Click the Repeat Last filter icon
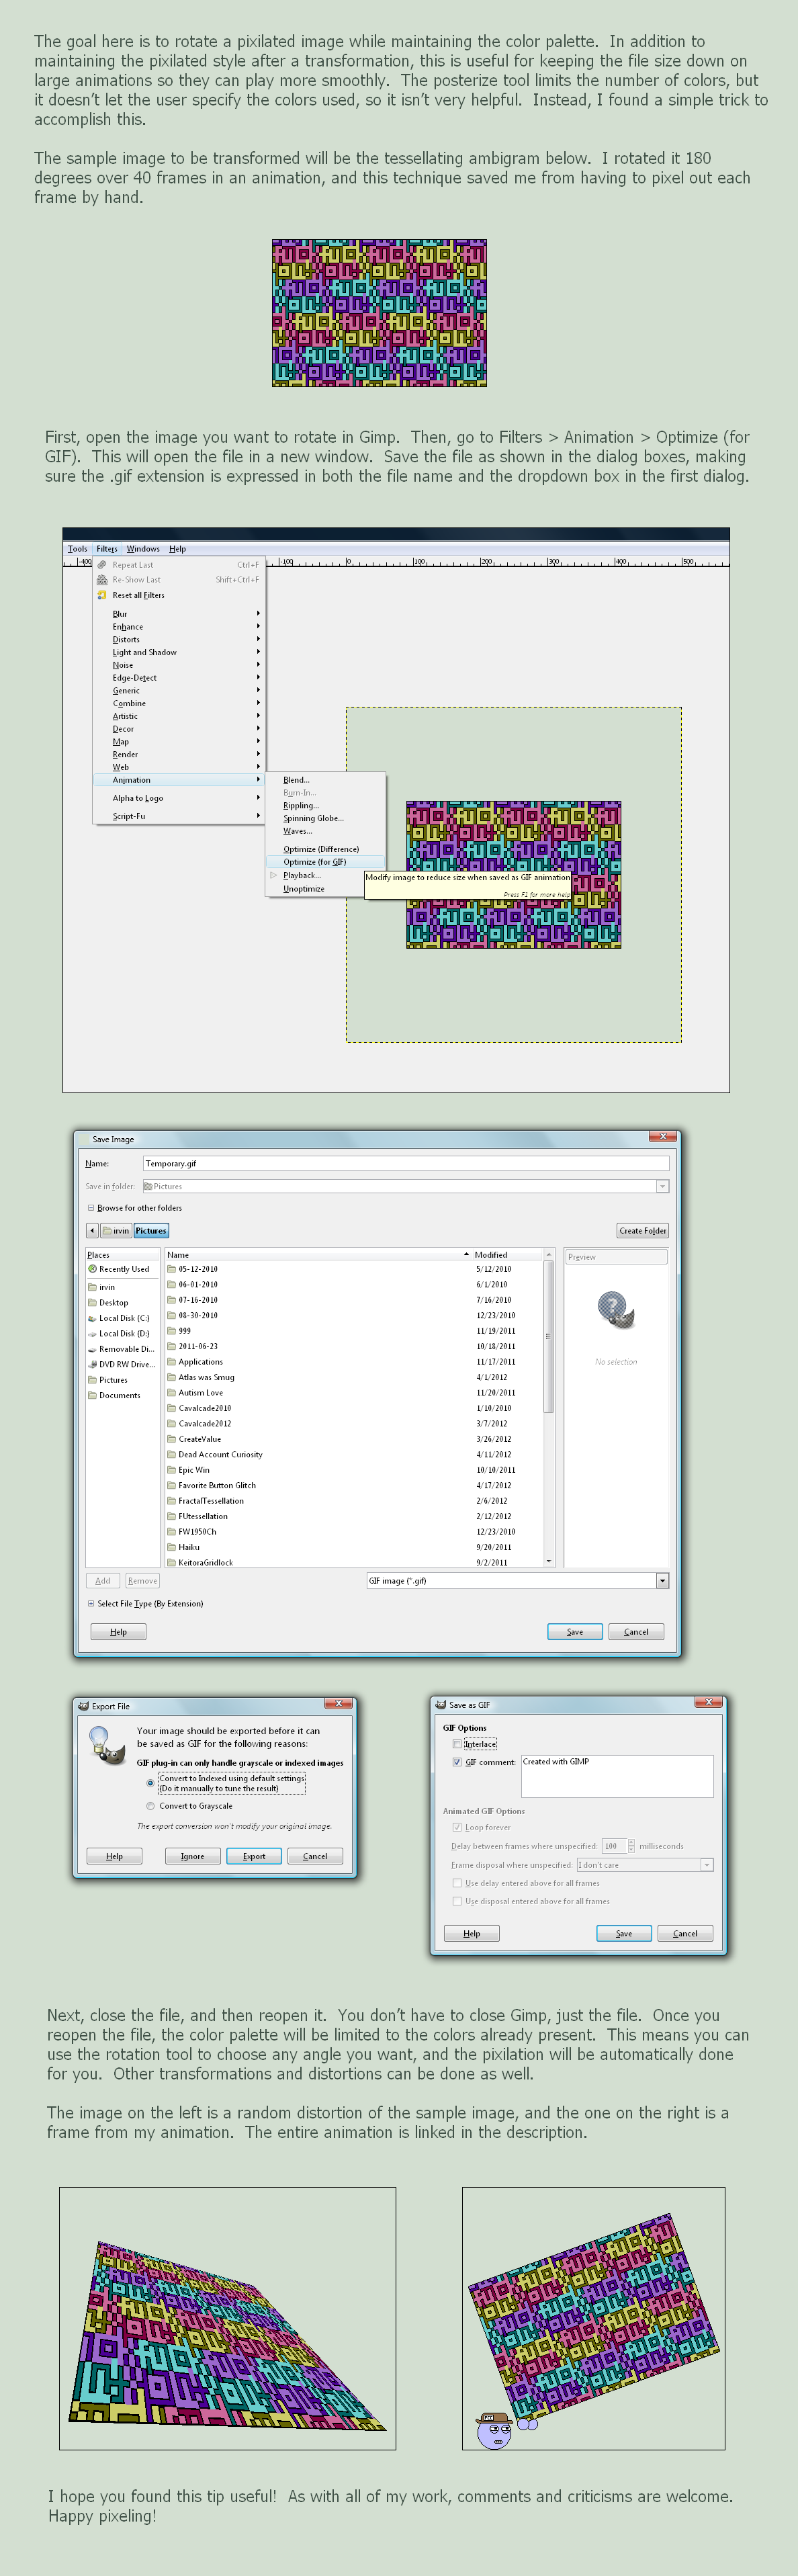 point(102,565)
